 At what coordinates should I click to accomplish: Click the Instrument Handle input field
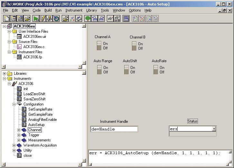click(x=114, y=129)
